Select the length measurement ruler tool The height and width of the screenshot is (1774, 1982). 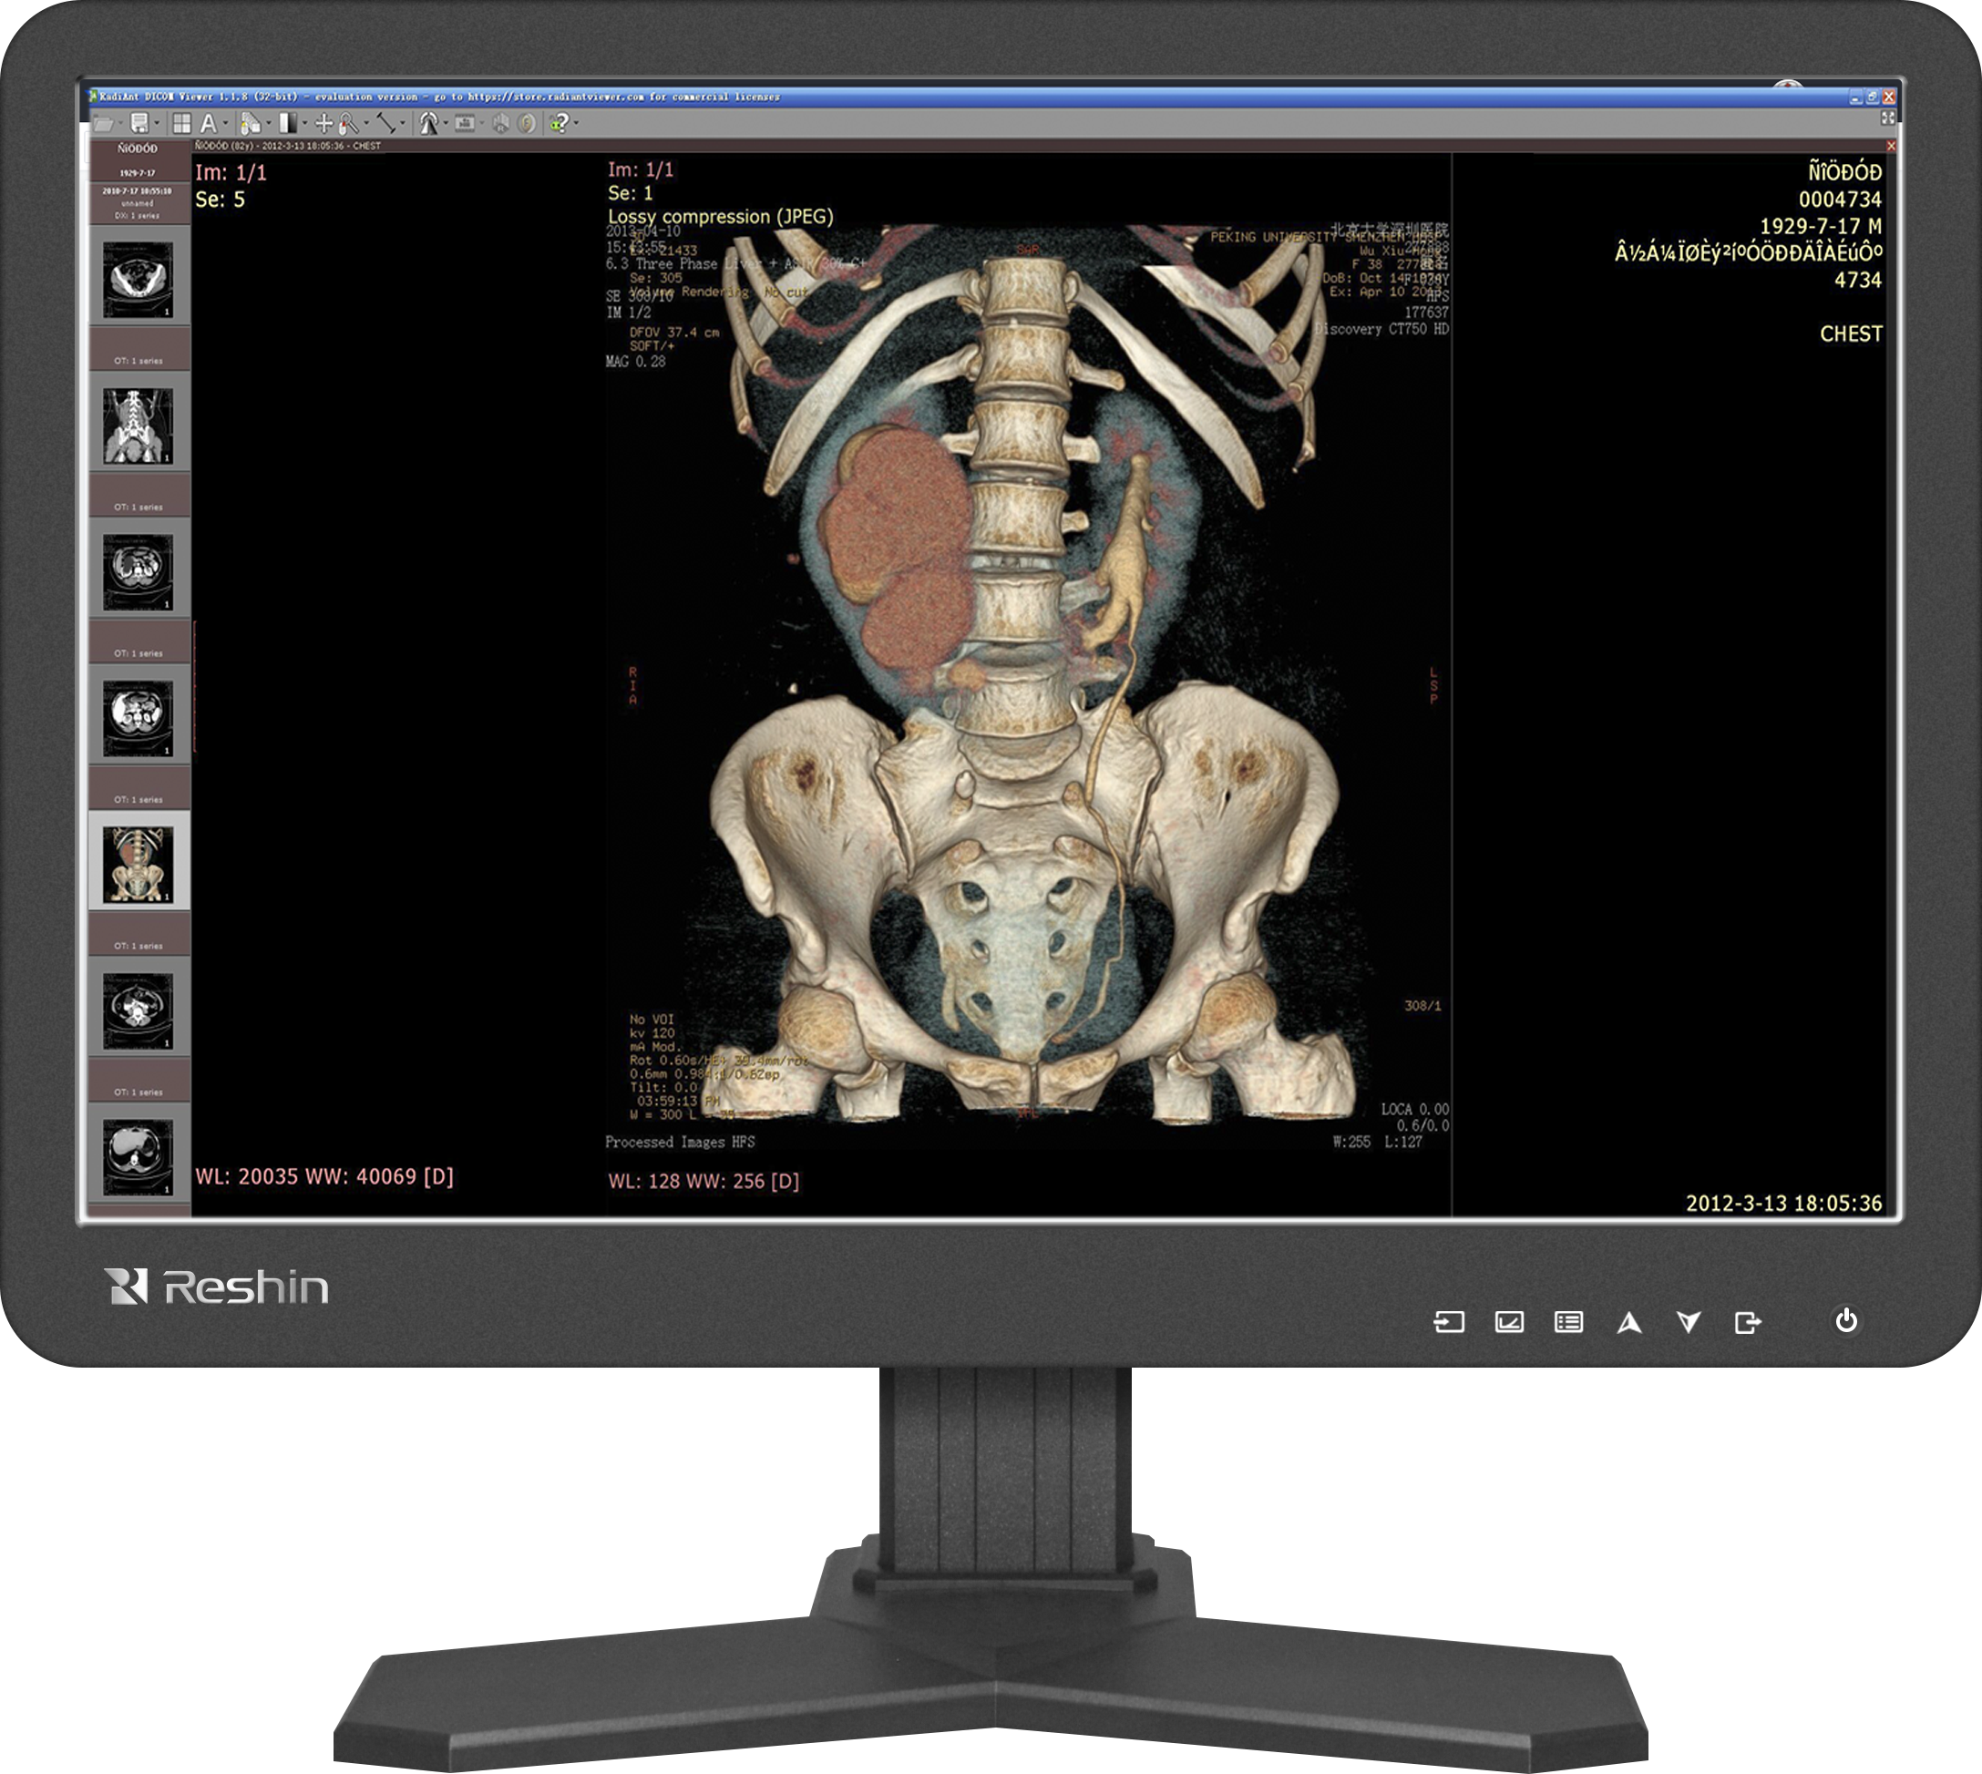(386, 124)
